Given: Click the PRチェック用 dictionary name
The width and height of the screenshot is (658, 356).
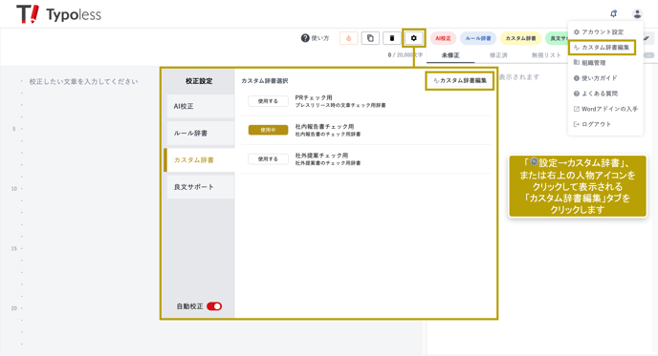Looking at the screenshot, I should coord(314,97).
